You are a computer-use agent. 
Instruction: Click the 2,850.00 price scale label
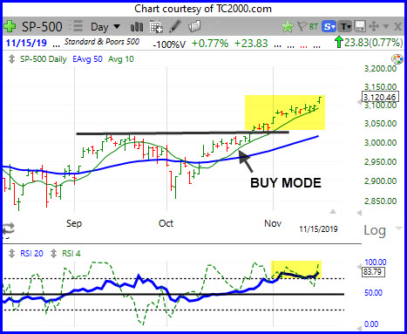380,201
